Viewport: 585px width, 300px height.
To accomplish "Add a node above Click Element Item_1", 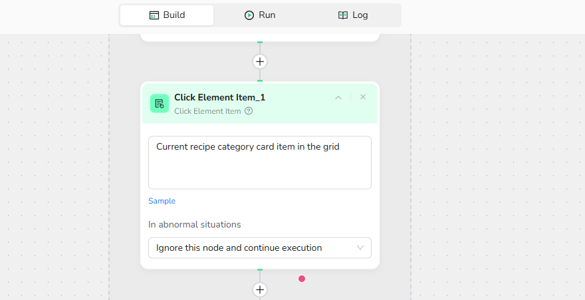I will (x=260, y=62).
